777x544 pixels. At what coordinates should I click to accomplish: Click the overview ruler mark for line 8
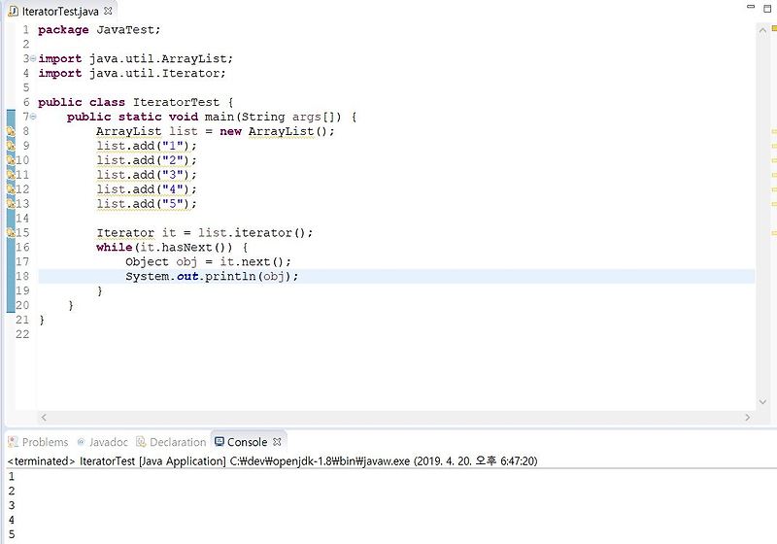pos(774,131)
